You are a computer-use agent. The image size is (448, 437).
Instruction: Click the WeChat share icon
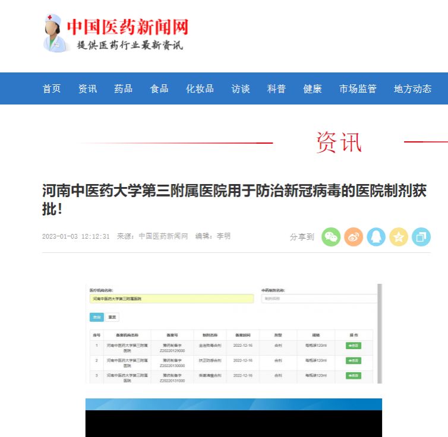click(x=331, y=237)
